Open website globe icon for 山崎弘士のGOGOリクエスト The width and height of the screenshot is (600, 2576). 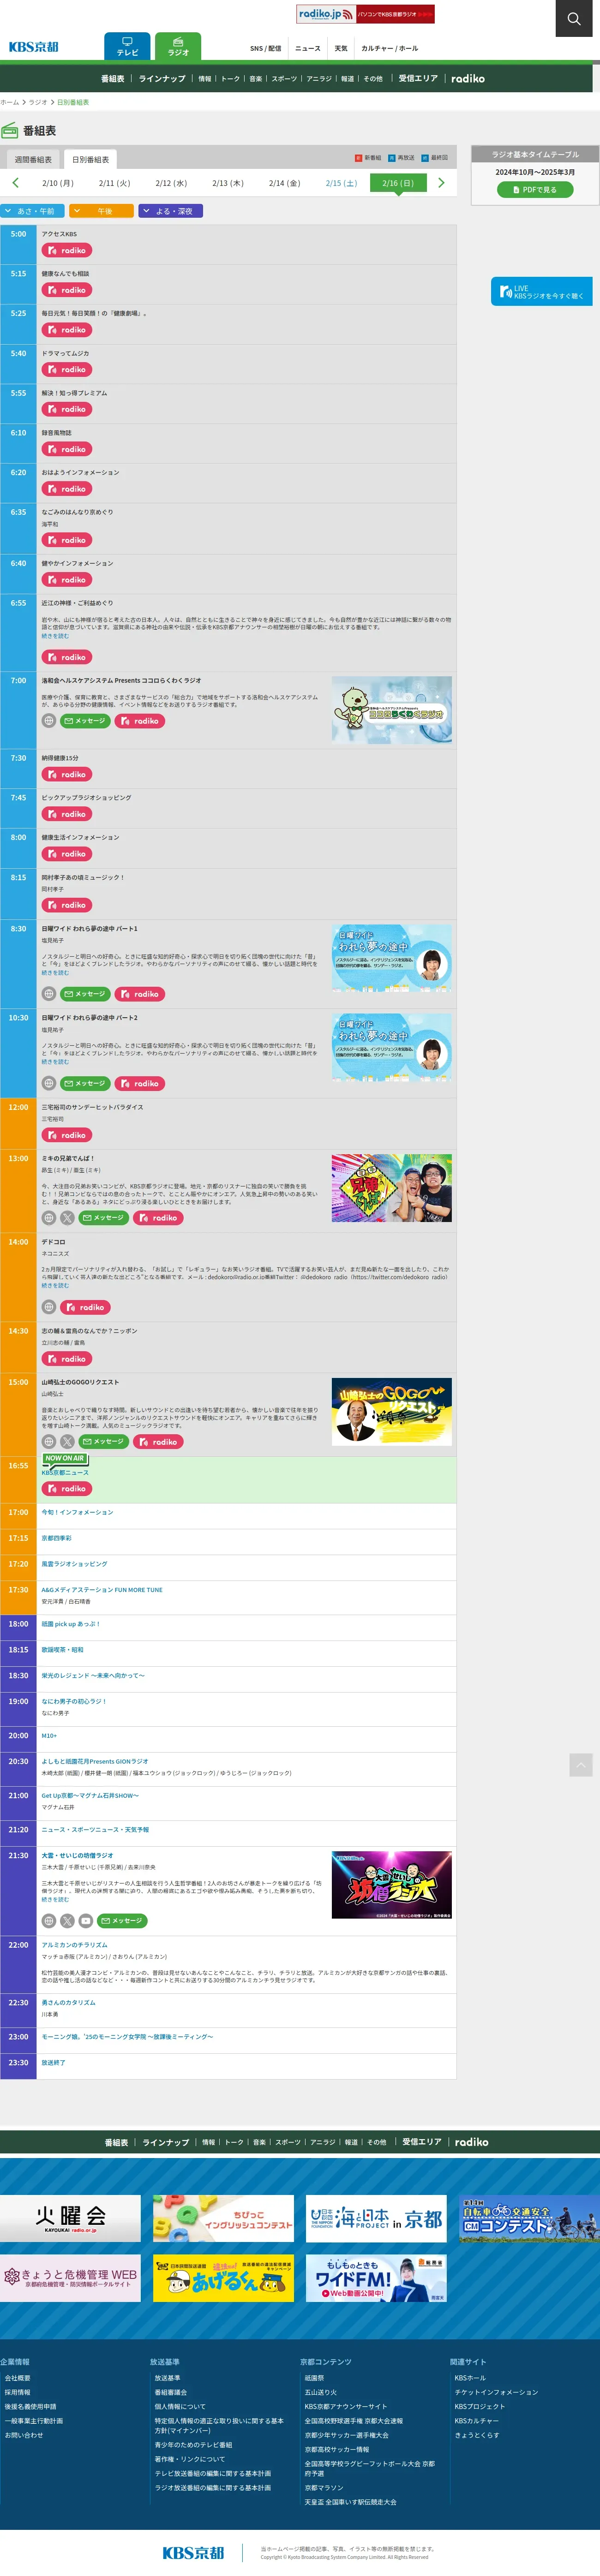49,1442
